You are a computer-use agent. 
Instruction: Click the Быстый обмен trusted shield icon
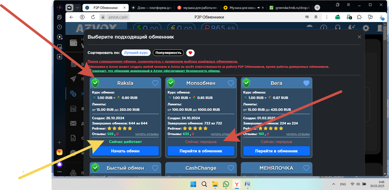pos(95,168)
